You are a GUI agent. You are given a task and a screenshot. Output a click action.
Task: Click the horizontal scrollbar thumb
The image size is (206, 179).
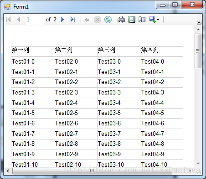tap(92, 171)
